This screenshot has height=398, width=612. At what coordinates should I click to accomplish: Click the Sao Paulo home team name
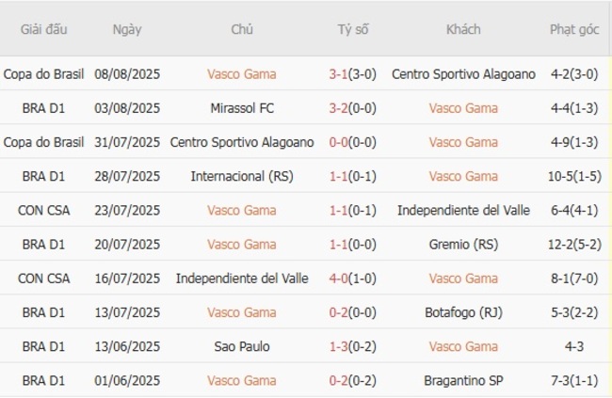(x=242, y=346)
